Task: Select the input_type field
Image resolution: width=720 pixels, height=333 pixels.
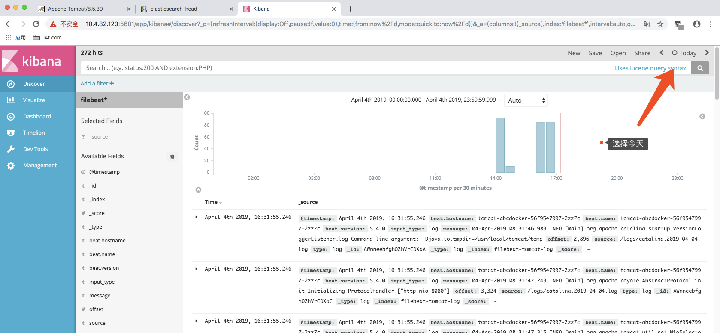Action: click(102, 282)
